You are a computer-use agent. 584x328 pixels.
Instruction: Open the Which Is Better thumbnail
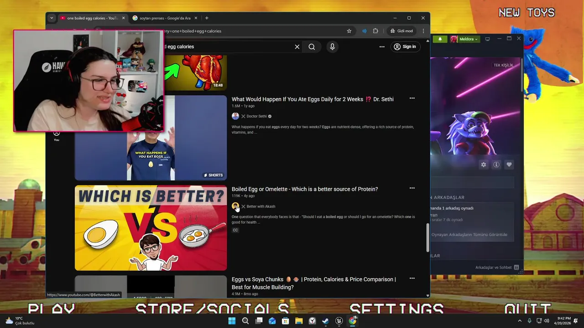click(x=151, y=228)
